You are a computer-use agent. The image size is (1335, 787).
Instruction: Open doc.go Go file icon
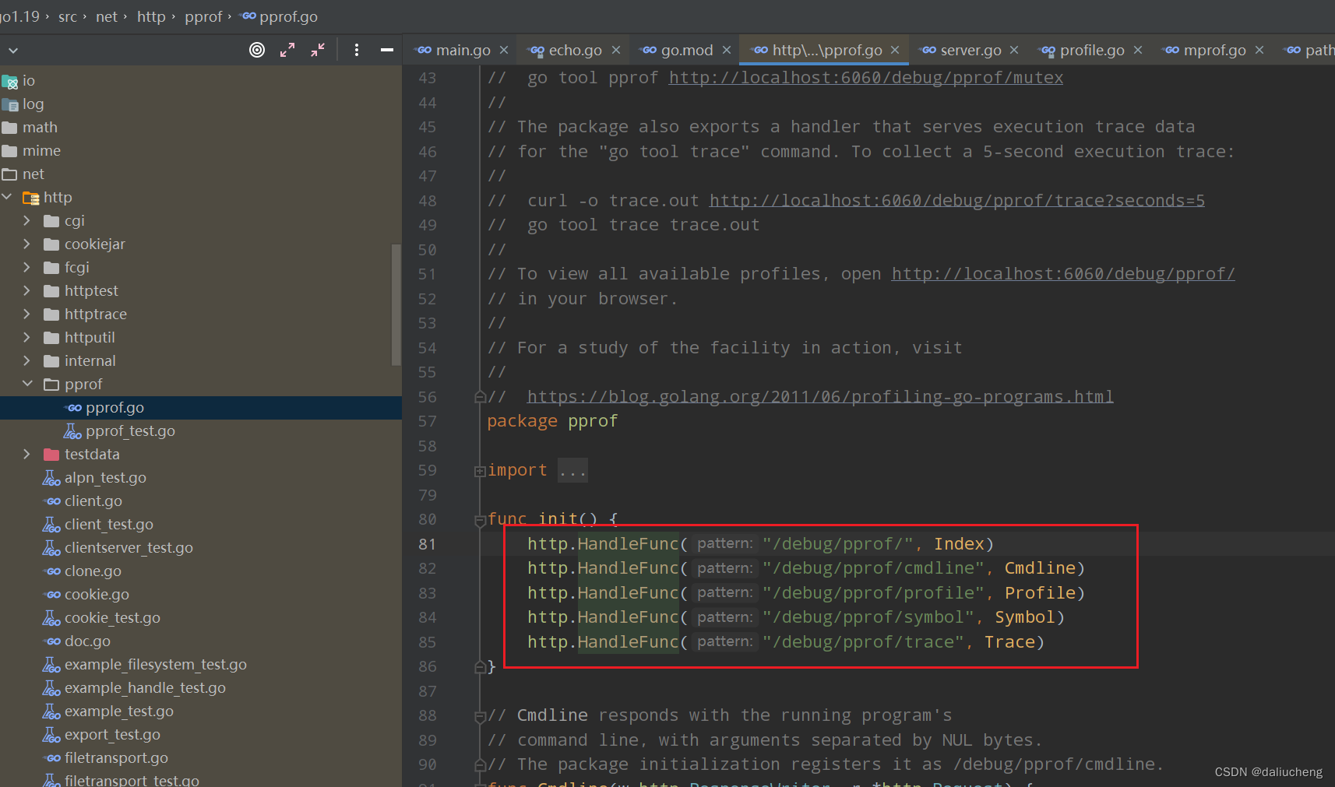point(53,641)
